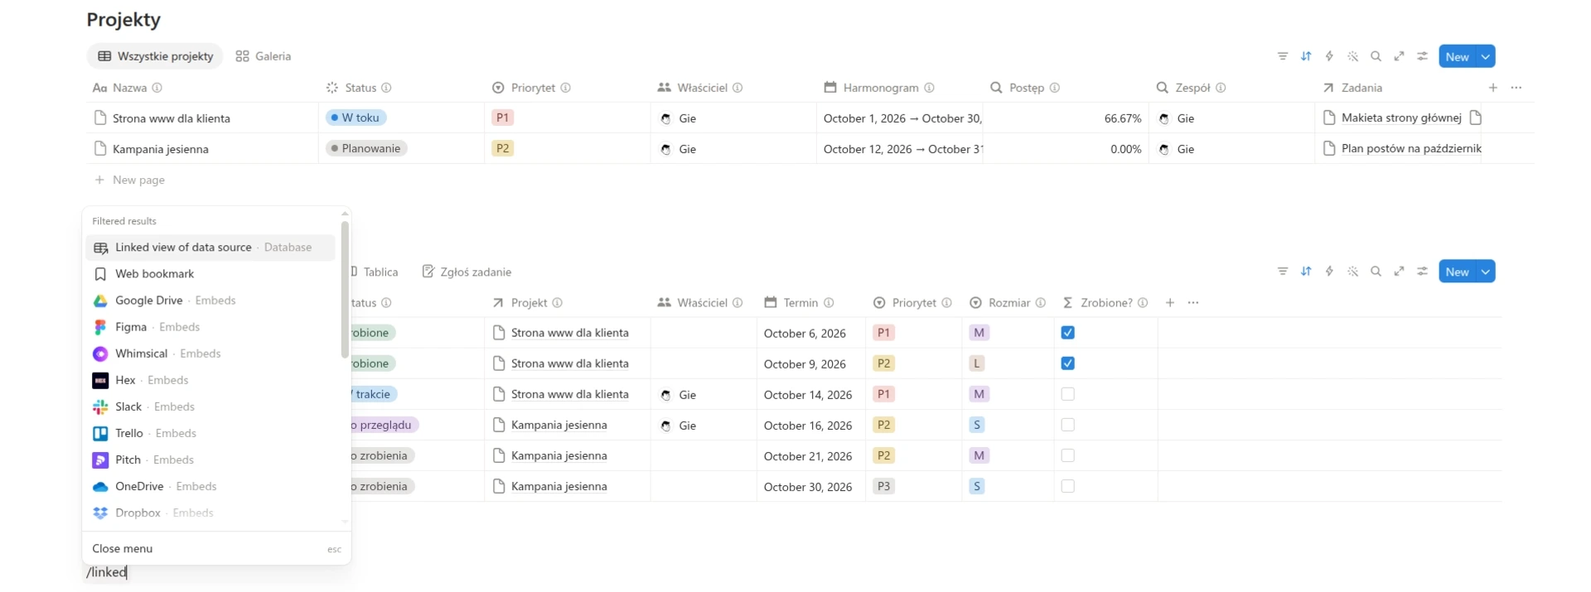1591x592 pixels.
Task: Open P1 priority of Strona www project
Action: click(502, 118)
